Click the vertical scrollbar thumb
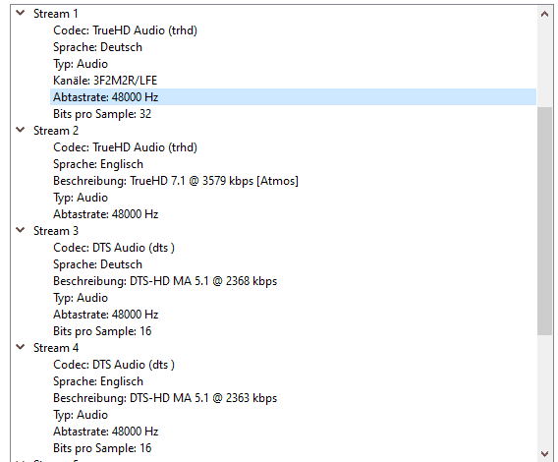558x462 pixels. (544, 221)
